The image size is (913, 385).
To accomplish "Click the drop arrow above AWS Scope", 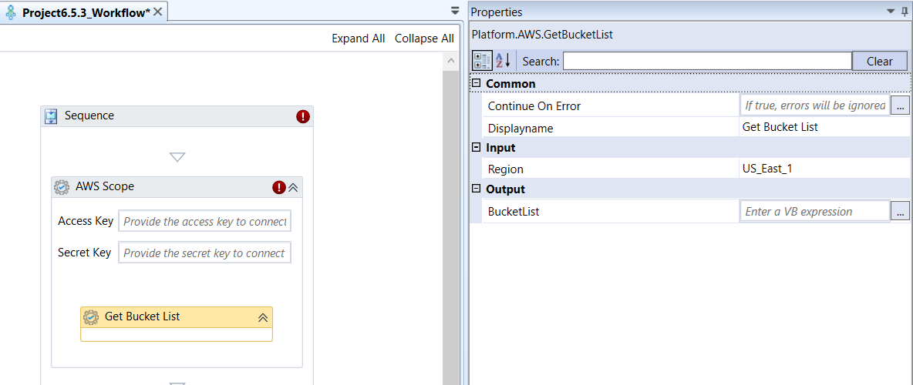I will [x=177, y=157].
